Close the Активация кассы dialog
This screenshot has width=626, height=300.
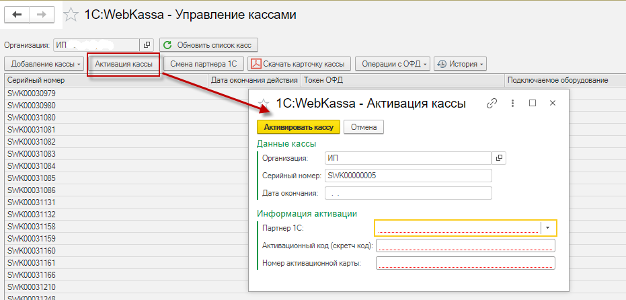[553, 103]
